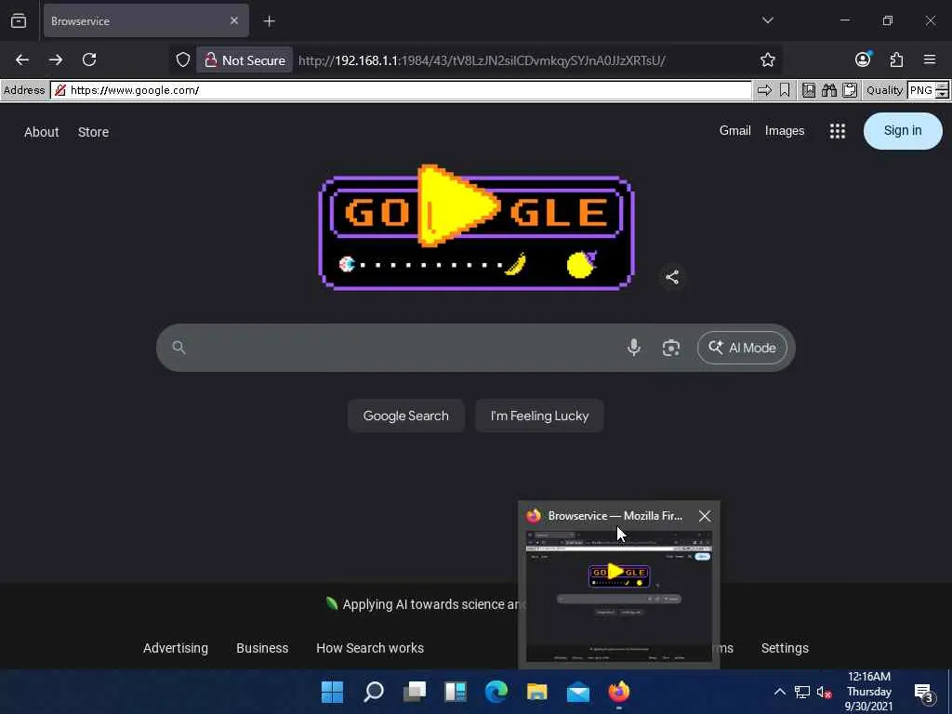Open the Images link

pos(785,130)
